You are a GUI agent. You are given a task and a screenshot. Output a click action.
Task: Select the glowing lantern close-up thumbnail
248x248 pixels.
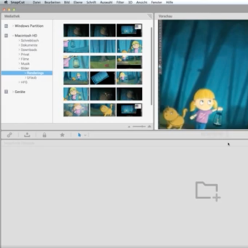[76, 62]
